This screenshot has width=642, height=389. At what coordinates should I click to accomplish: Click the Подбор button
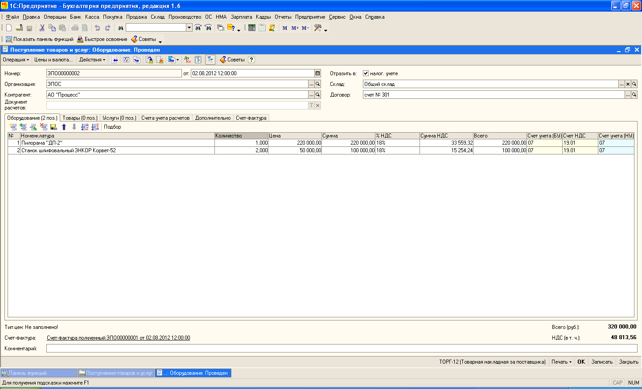click(x=112, y=127)
